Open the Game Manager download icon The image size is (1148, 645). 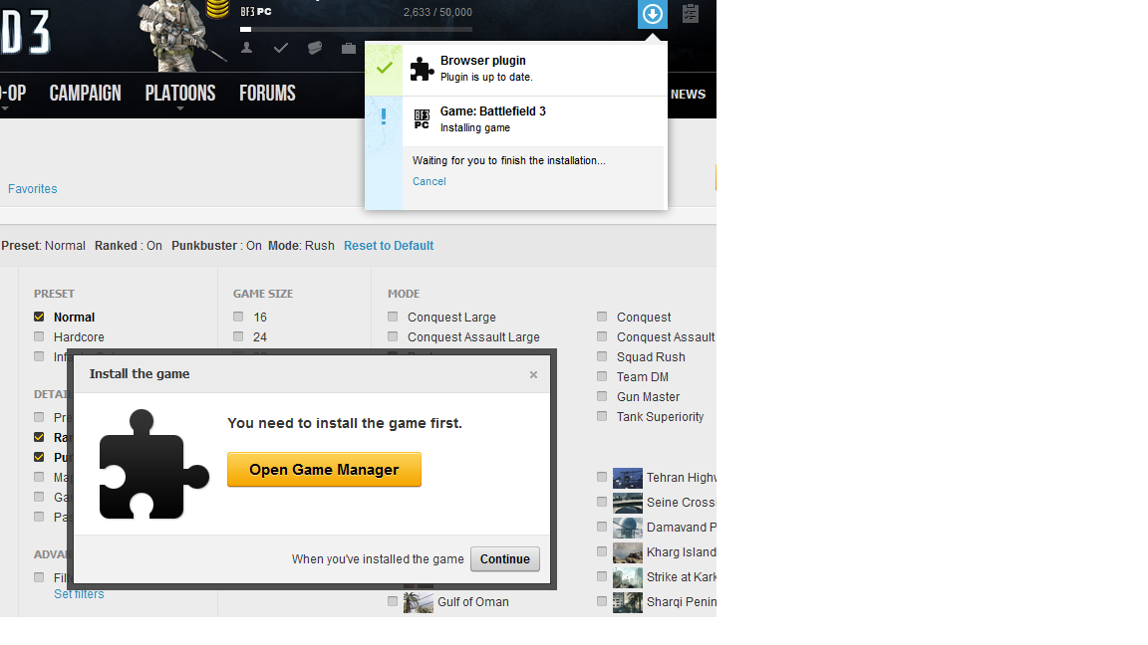(x=653, y=14)
